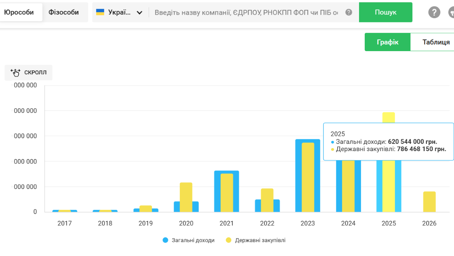This screenshot has width=454, height=256.
Task: Click the help question mark in search field
Action: coord(349,12)
